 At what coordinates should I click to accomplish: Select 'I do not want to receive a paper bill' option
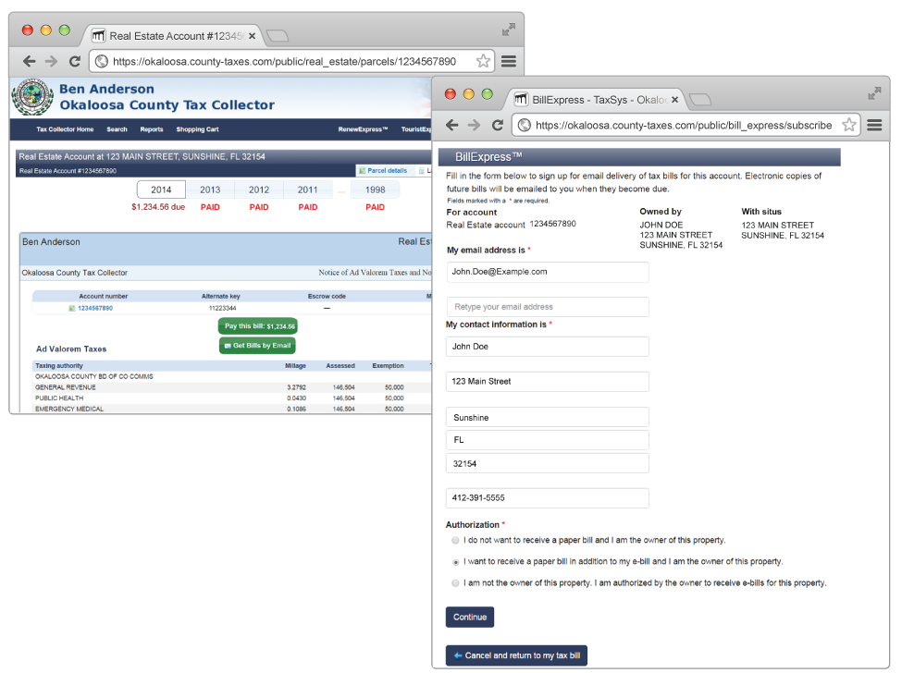[455, 540]
